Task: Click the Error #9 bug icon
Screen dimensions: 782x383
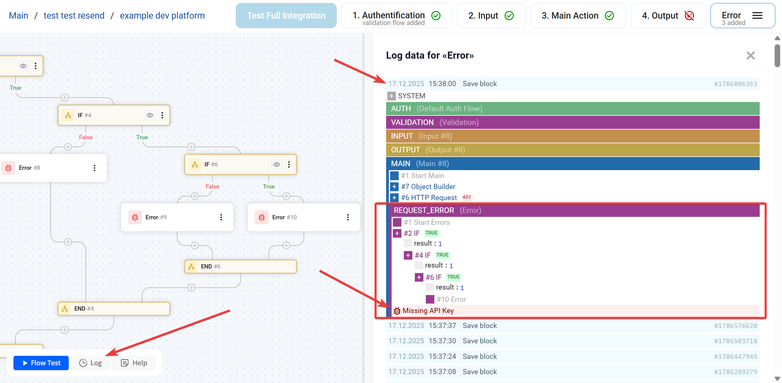Action: pos(135,217)
